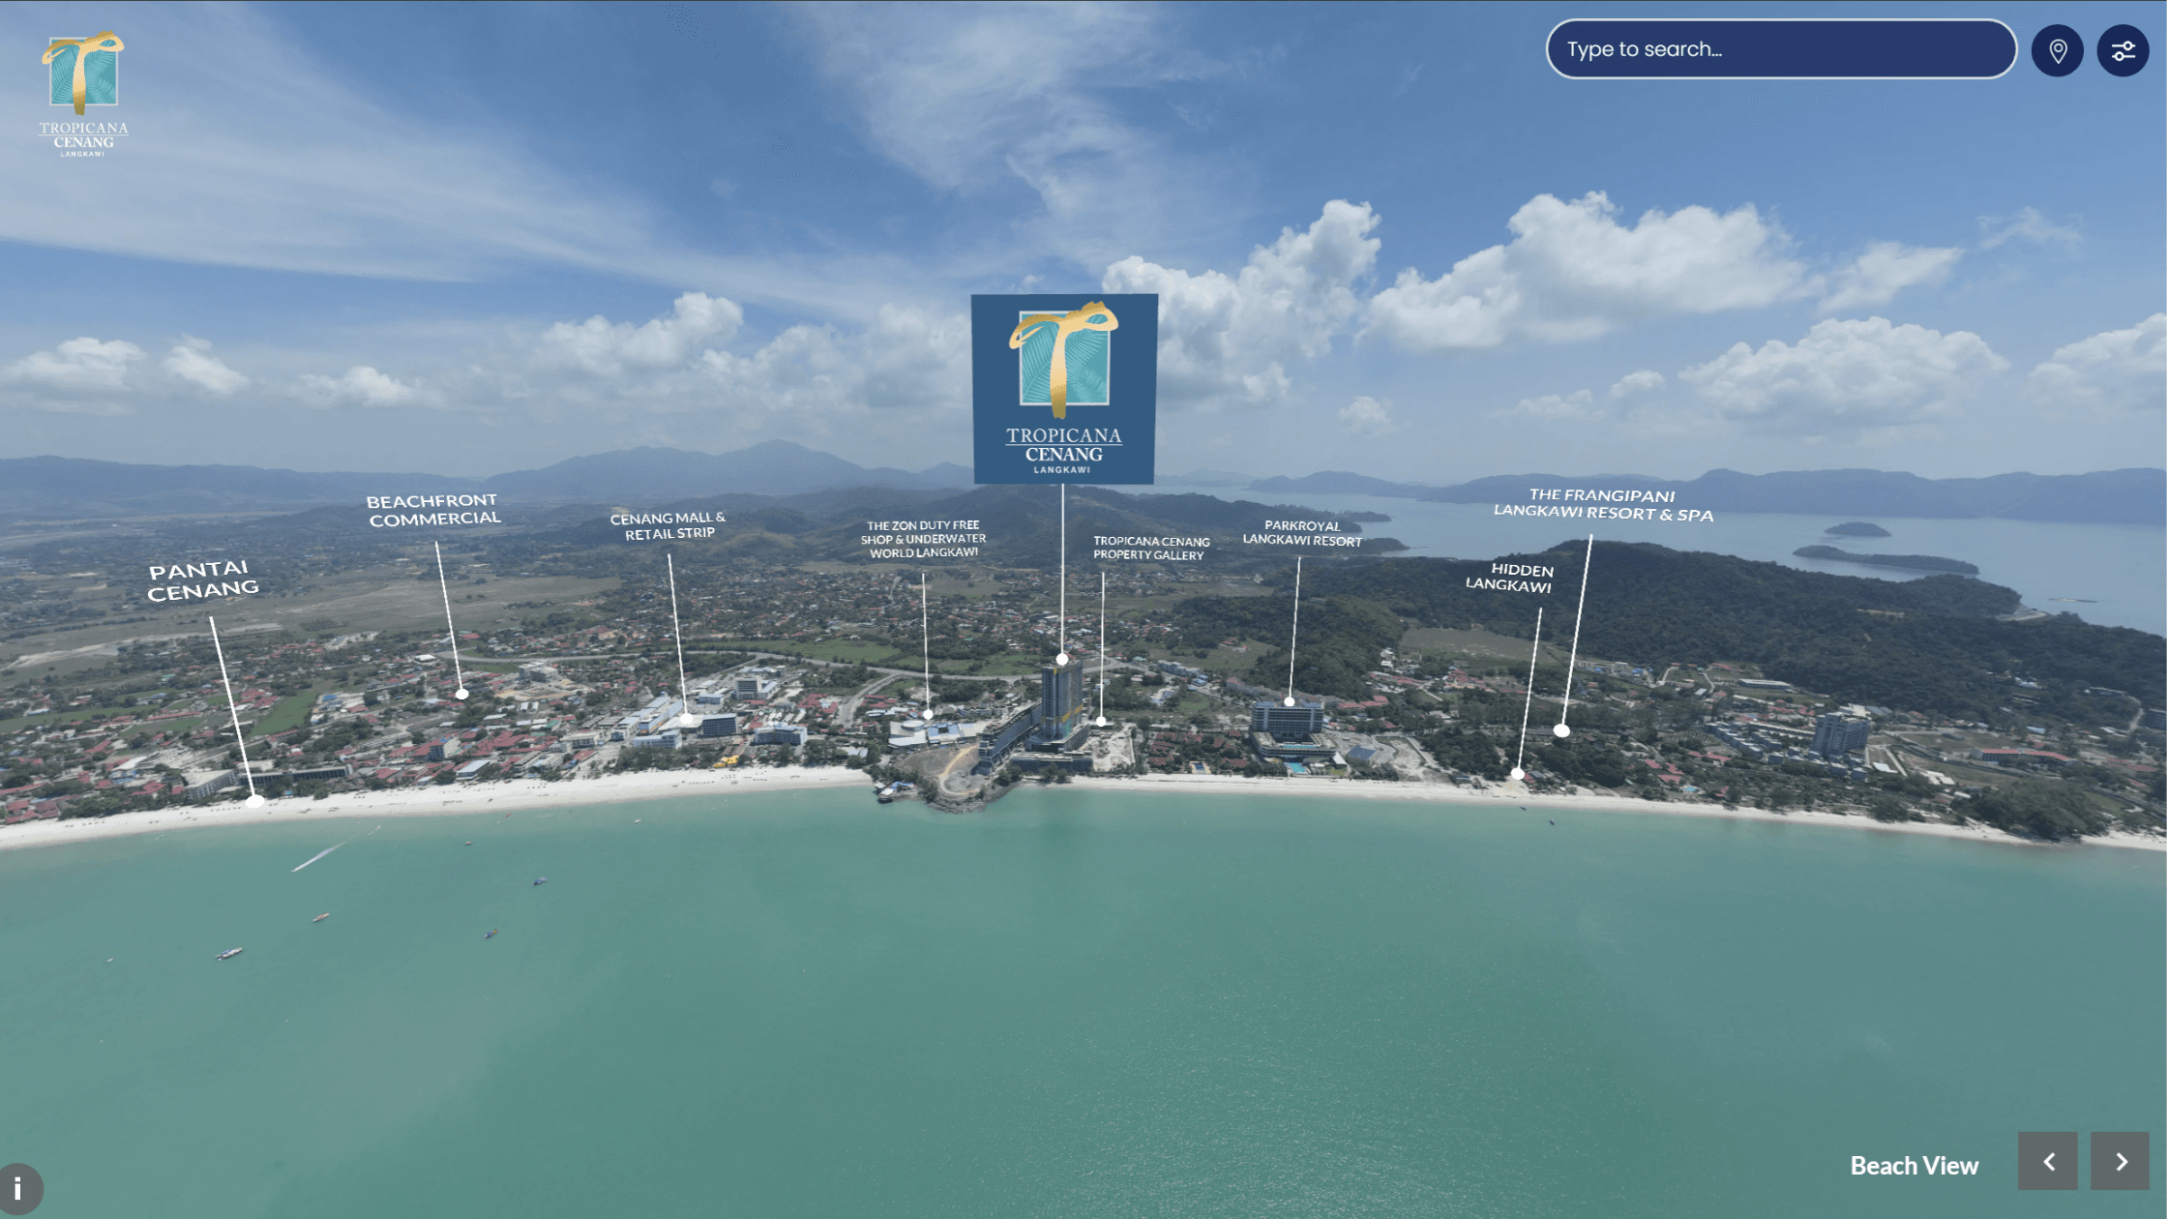Go to the next scene with right arrow
This screenshot has height=1219, width=2167.
click(x=2121, y=1163)
